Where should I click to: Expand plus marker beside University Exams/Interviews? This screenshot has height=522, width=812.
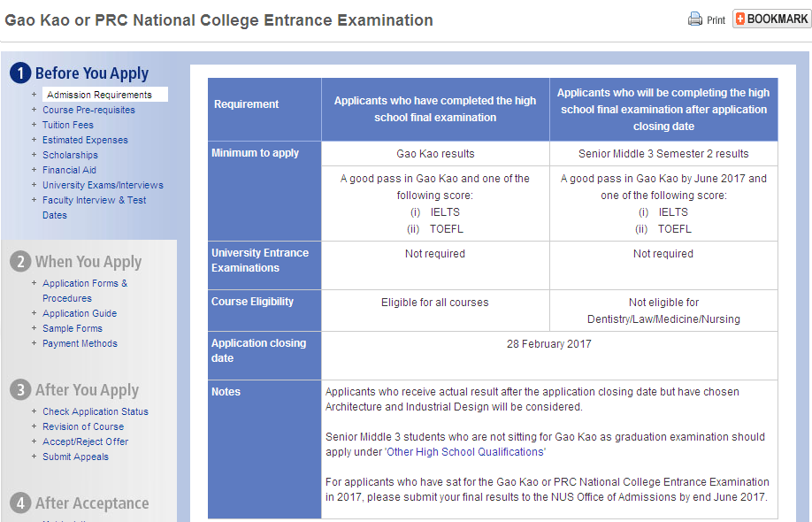pyautogui.click(x=34, y=184)
